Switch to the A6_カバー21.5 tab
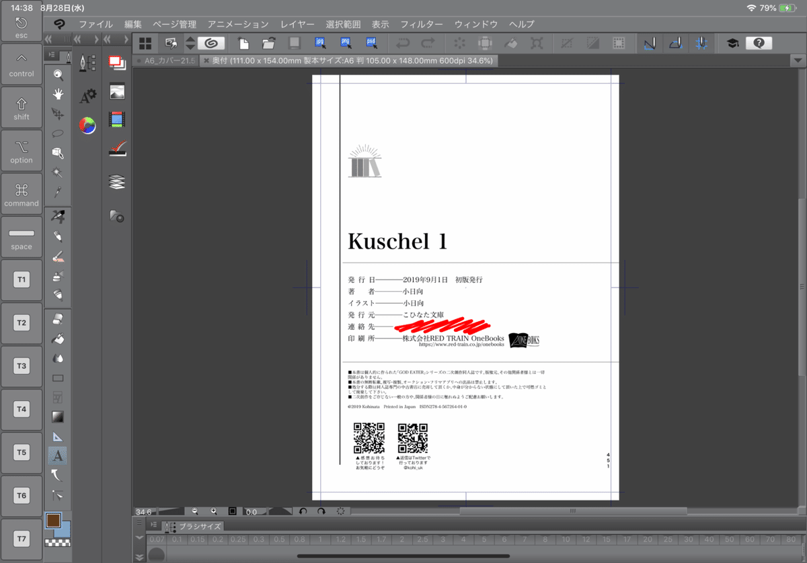The width and height of the screenshot is (807, 563). (165, 60)
